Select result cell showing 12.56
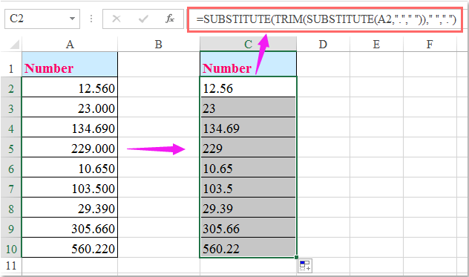This screenshot has height=277, width=469. (248, 87)
